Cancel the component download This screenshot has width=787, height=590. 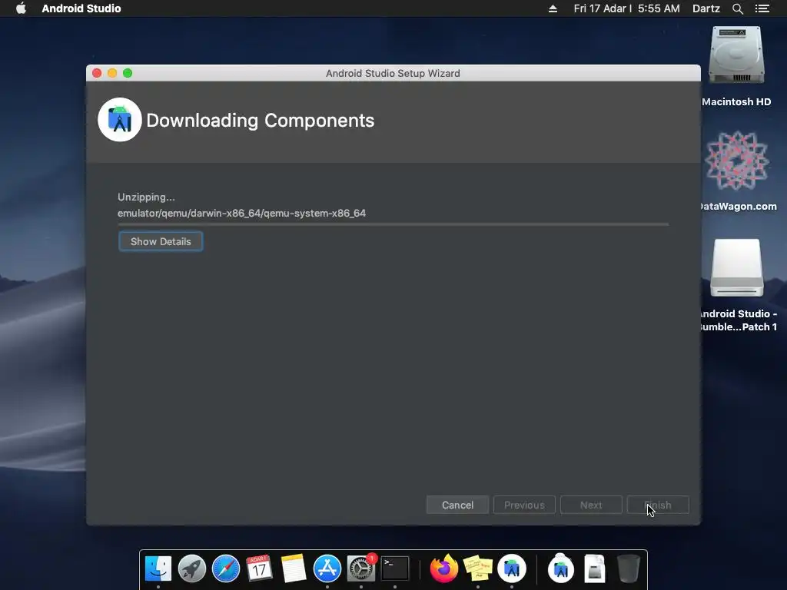[457, 505]
